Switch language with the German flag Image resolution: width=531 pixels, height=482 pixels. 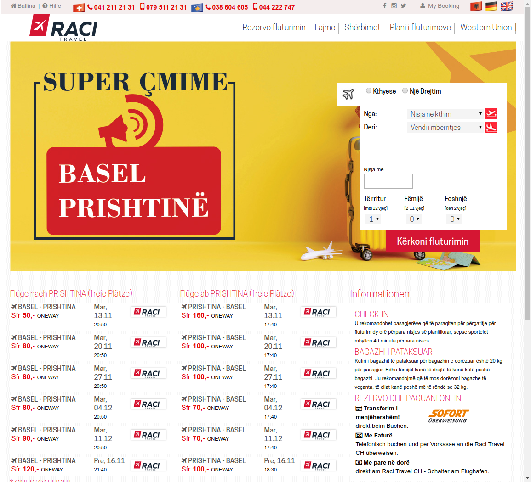[491, 6]
